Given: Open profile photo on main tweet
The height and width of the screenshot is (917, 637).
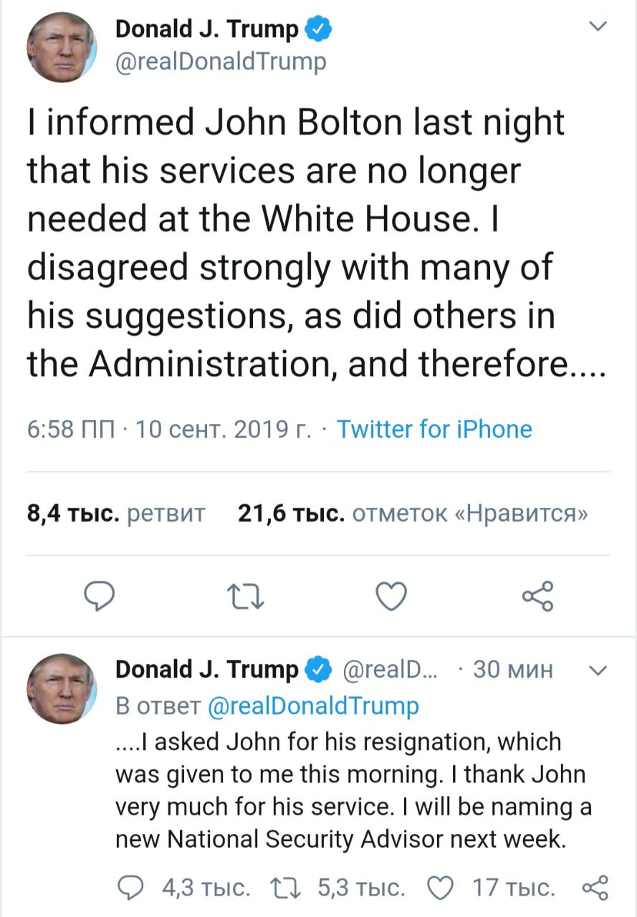Looking at the screenshot, I should 62,47.
